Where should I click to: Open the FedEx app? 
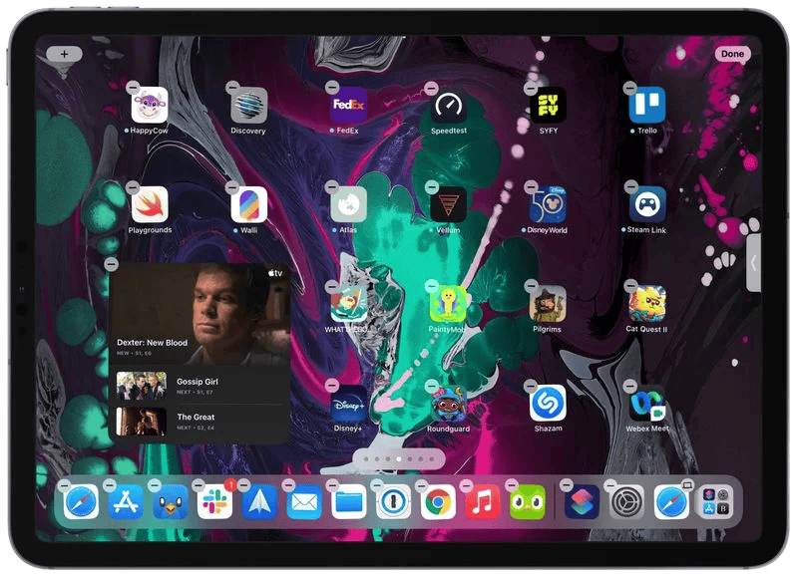pyautogui.click(x=348, y=106)
